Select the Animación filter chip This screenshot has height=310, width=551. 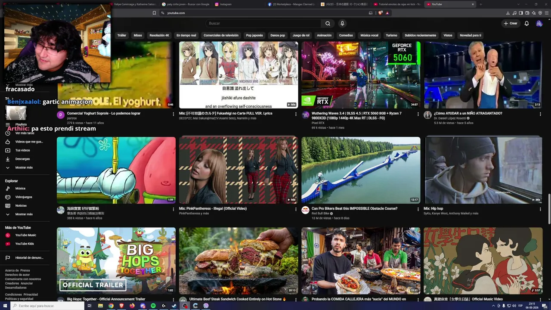click(324, 35)
